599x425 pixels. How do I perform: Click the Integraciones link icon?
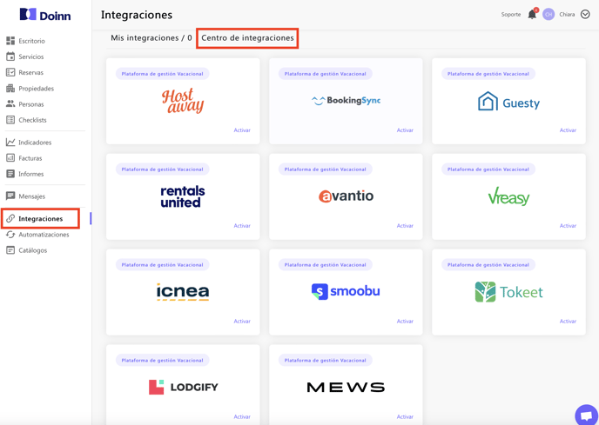(10, 218)
